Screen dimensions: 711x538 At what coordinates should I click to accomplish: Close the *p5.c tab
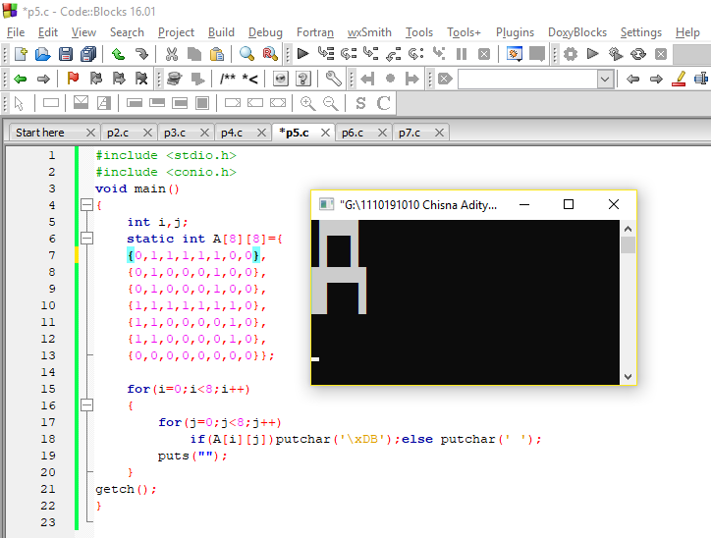pos(325,133)
